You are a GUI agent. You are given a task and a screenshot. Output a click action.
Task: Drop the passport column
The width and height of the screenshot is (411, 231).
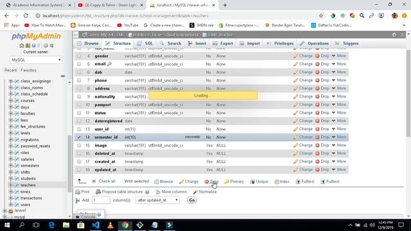coord(322,105)
